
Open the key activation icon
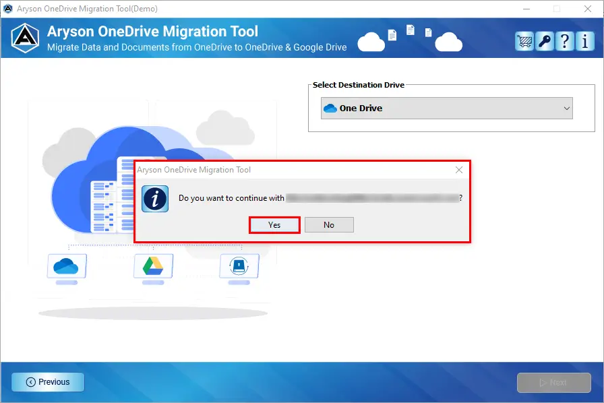[545, 41]
